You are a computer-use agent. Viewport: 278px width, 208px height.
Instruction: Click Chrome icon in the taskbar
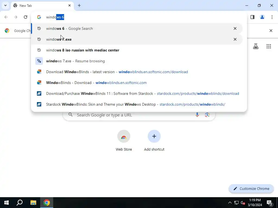coord(47,203)
